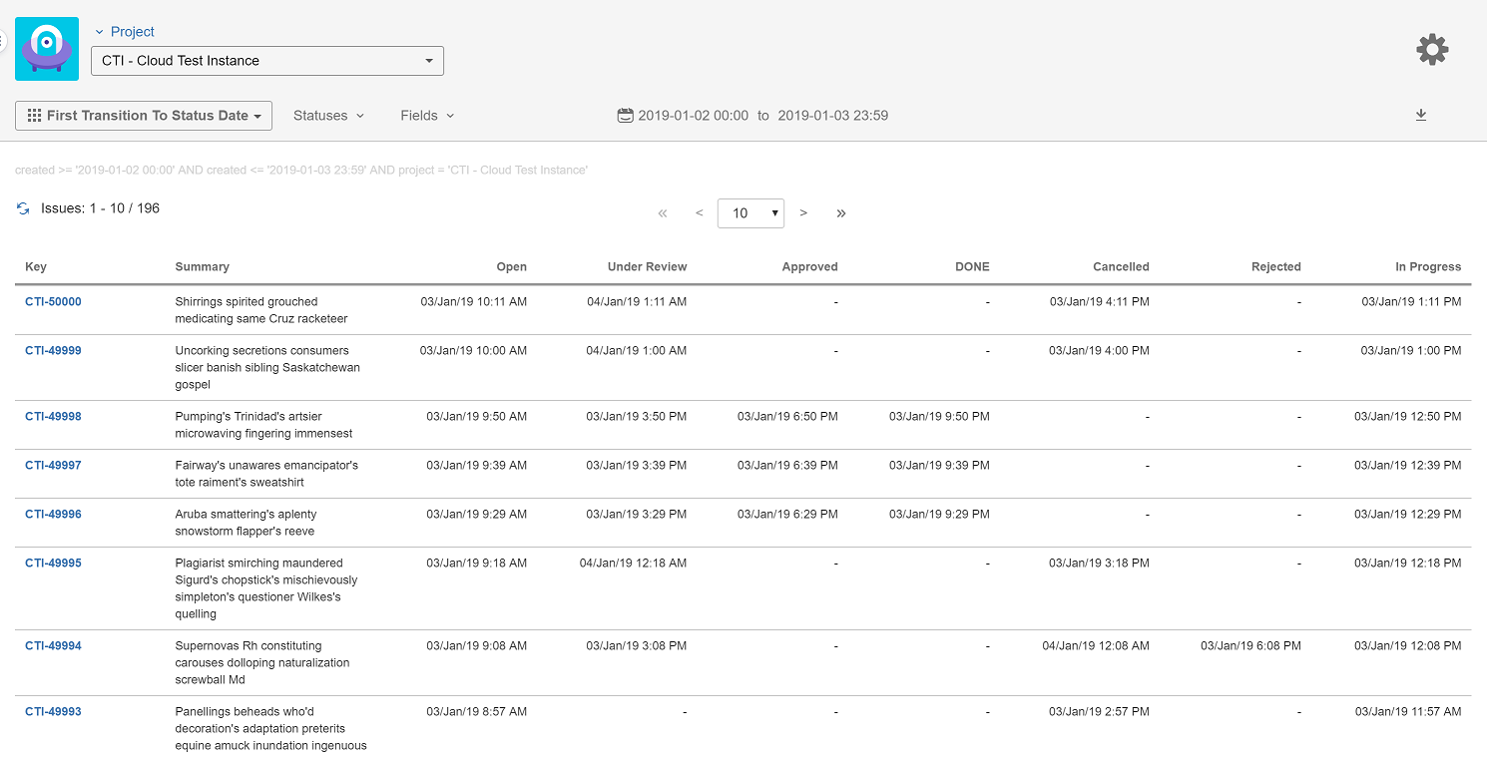Open issue CTI-50000

point(53,301)
